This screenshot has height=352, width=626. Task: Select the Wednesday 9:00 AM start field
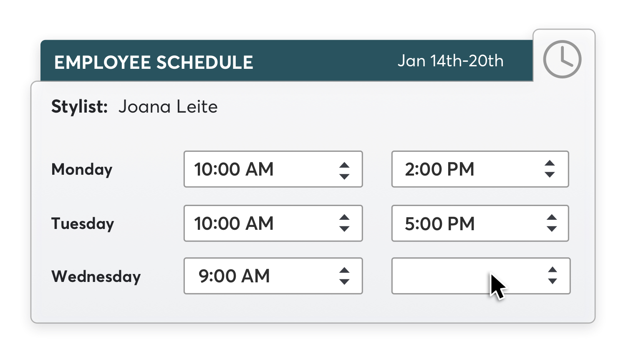pos(259,276)
